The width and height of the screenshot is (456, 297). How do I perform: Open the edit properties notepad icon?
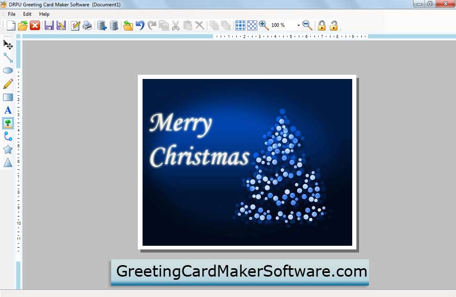[x=75, y=26]
